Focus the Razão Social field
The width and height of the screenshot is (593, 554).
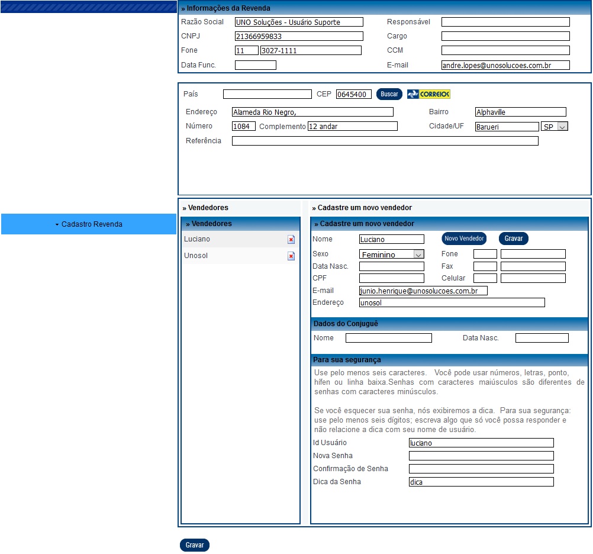pos(299,22)
